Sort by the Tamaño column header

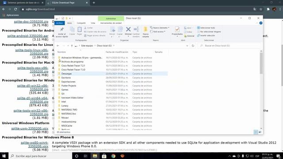(x=158, y=52)
